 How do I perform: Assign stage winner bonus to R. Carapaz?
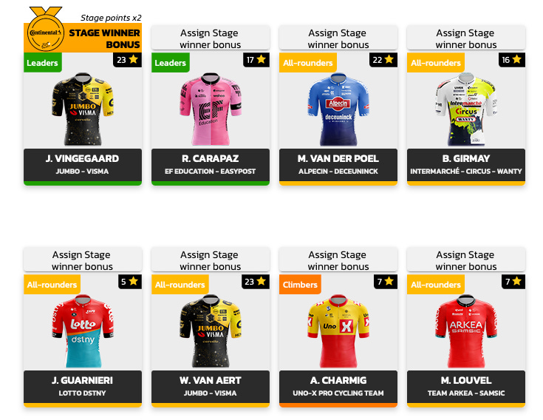[x=211, y=38]
